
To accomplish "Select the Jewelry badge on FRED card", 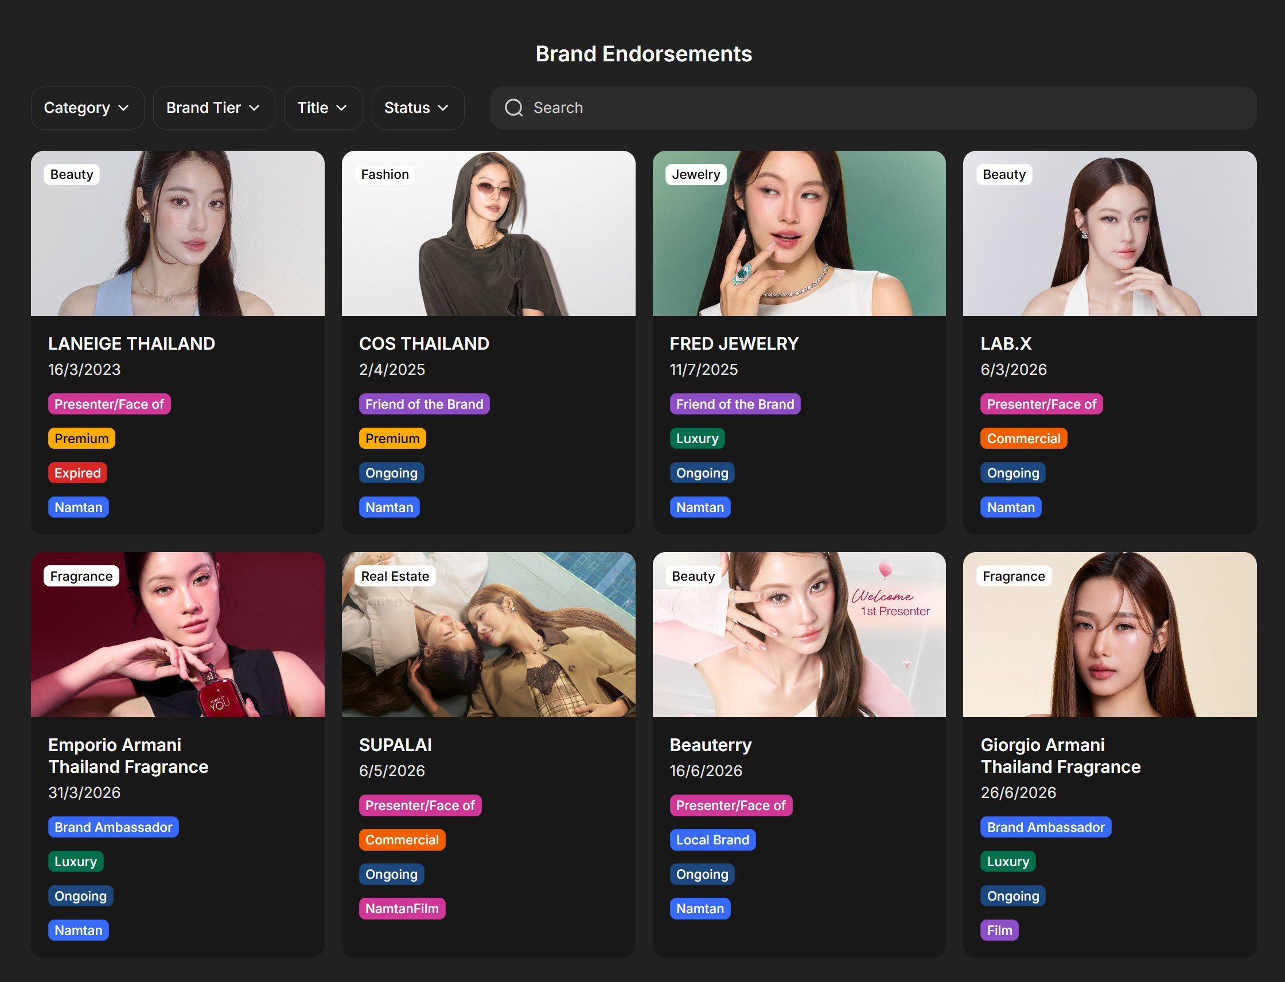I will 696,174.
